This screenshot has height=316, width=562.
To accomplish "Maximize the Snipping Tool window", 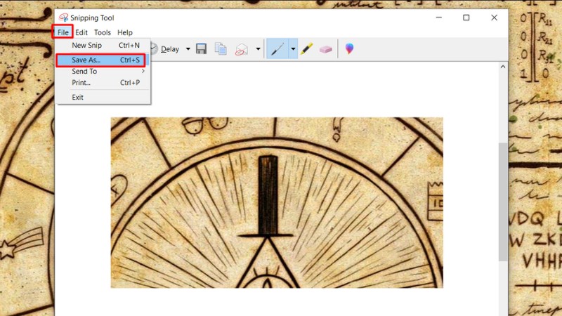I will coord(466,18).
